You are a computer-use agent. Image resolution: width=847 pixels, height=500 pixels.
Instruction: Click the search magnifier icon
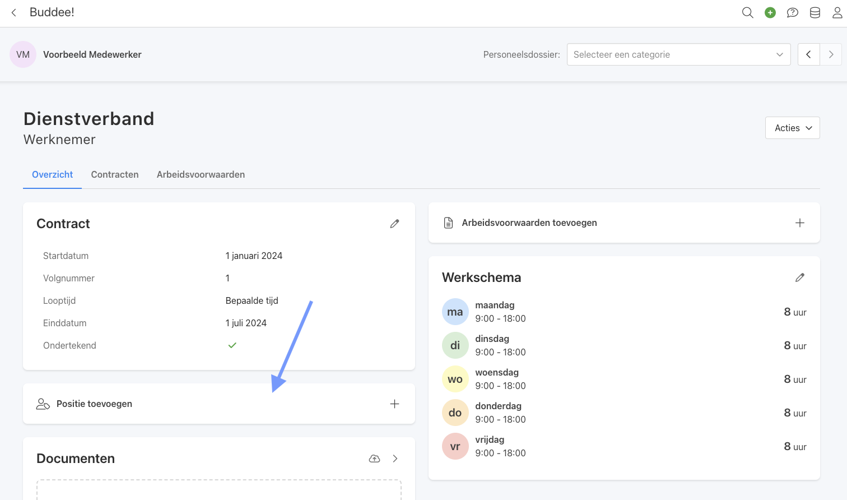point(747,12)
